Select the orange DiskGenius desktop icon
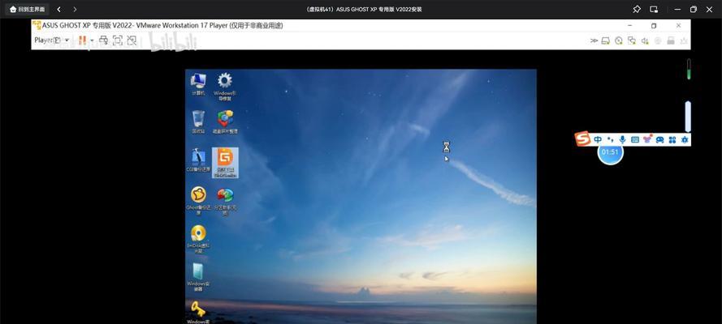Screen dimensions: 722x324 [225, 163]
